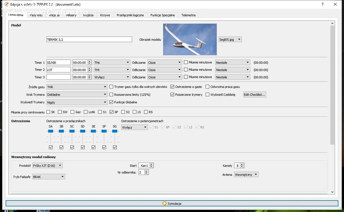Click the Kanały channel count stepper
This screenshot has width=344, height=212.
(x=239, y=166)
